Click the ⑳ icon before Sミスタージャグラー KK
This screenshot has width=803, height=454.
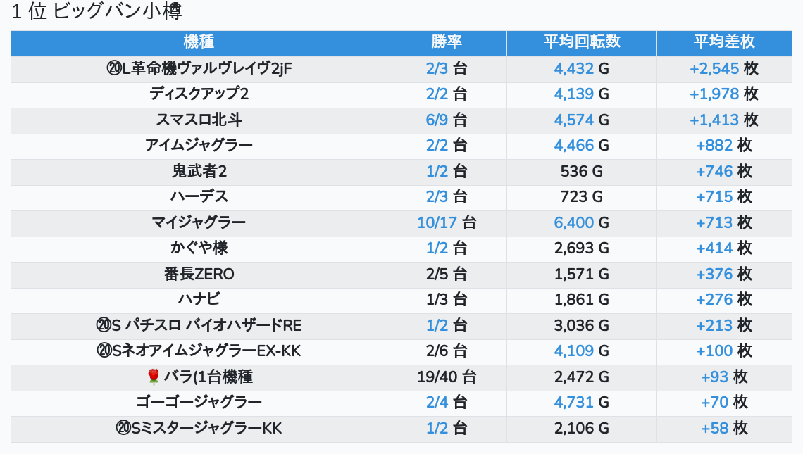123,428
